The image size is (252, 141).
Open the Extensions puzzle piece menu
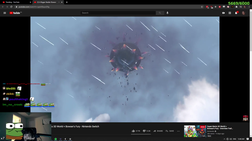click(236, 7)
